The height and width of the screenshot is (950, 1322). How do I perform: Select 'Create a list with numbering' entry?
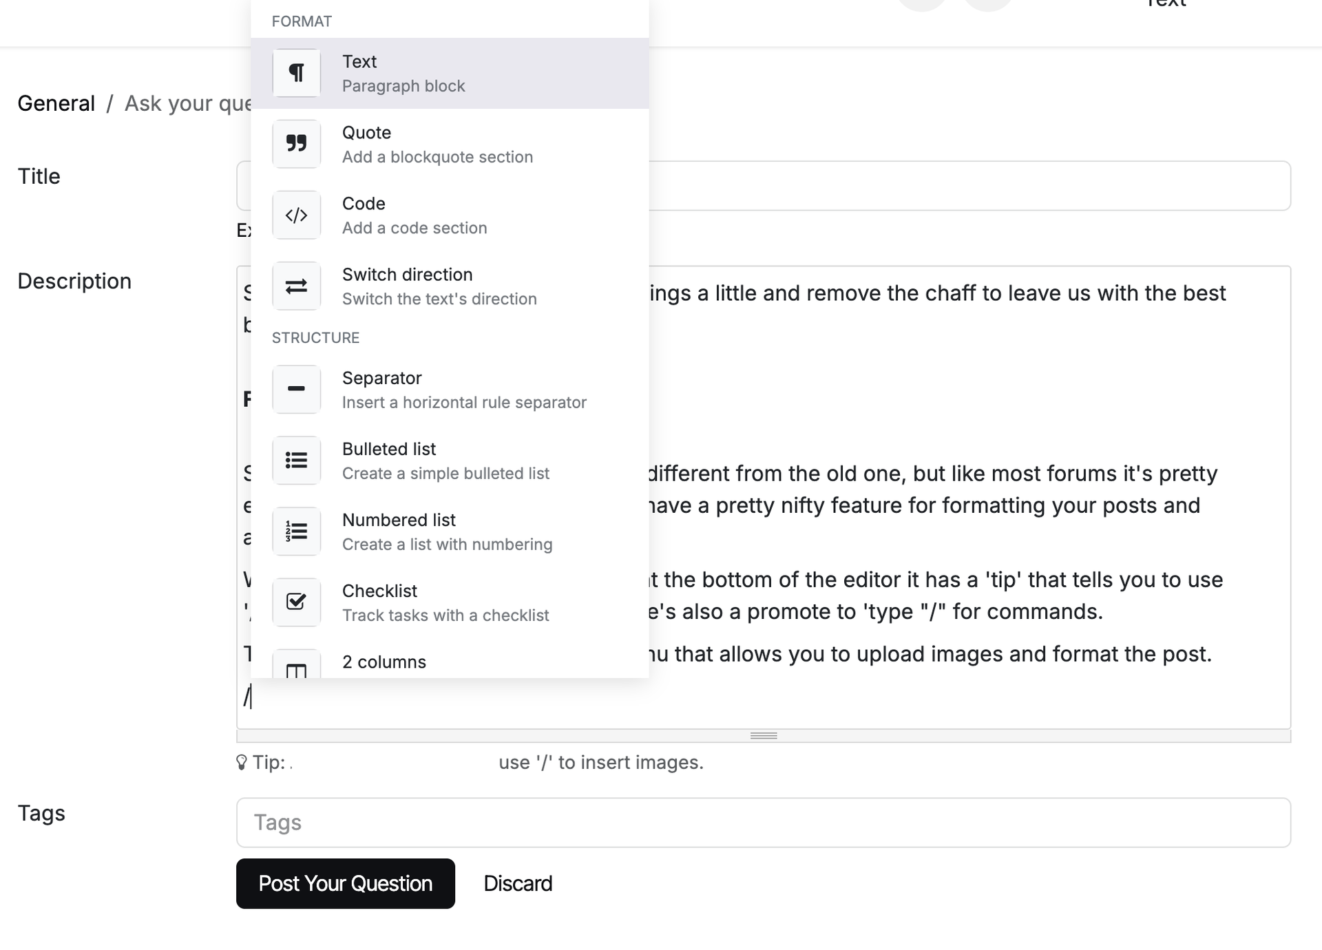(x=447, y=545)
